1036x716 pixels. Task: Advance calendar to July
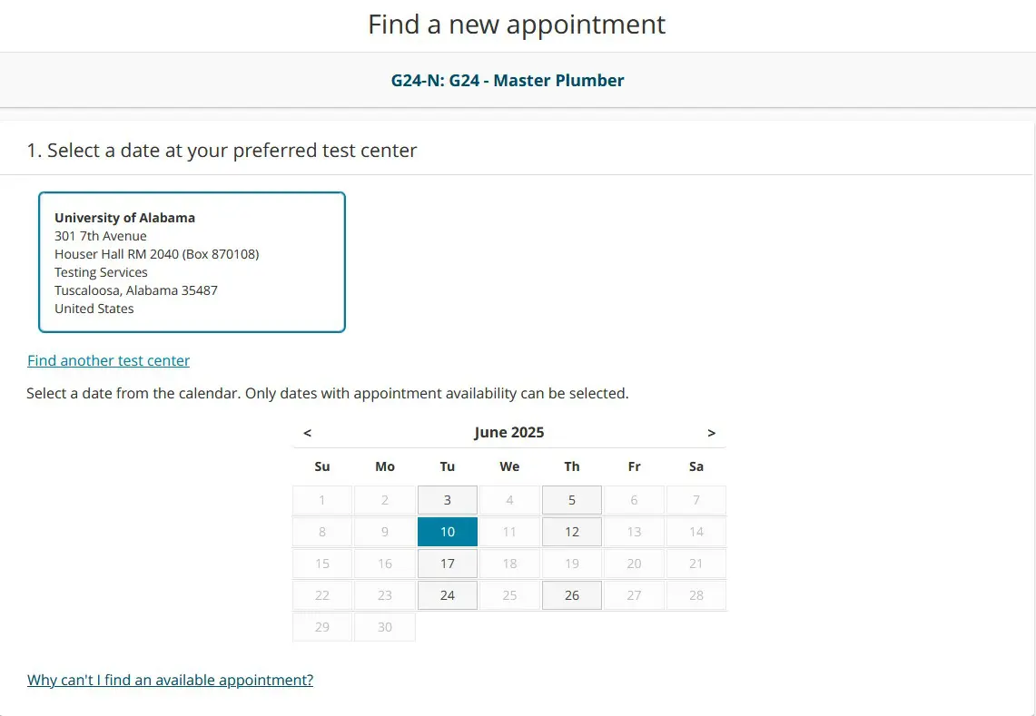tap(712, 433)
